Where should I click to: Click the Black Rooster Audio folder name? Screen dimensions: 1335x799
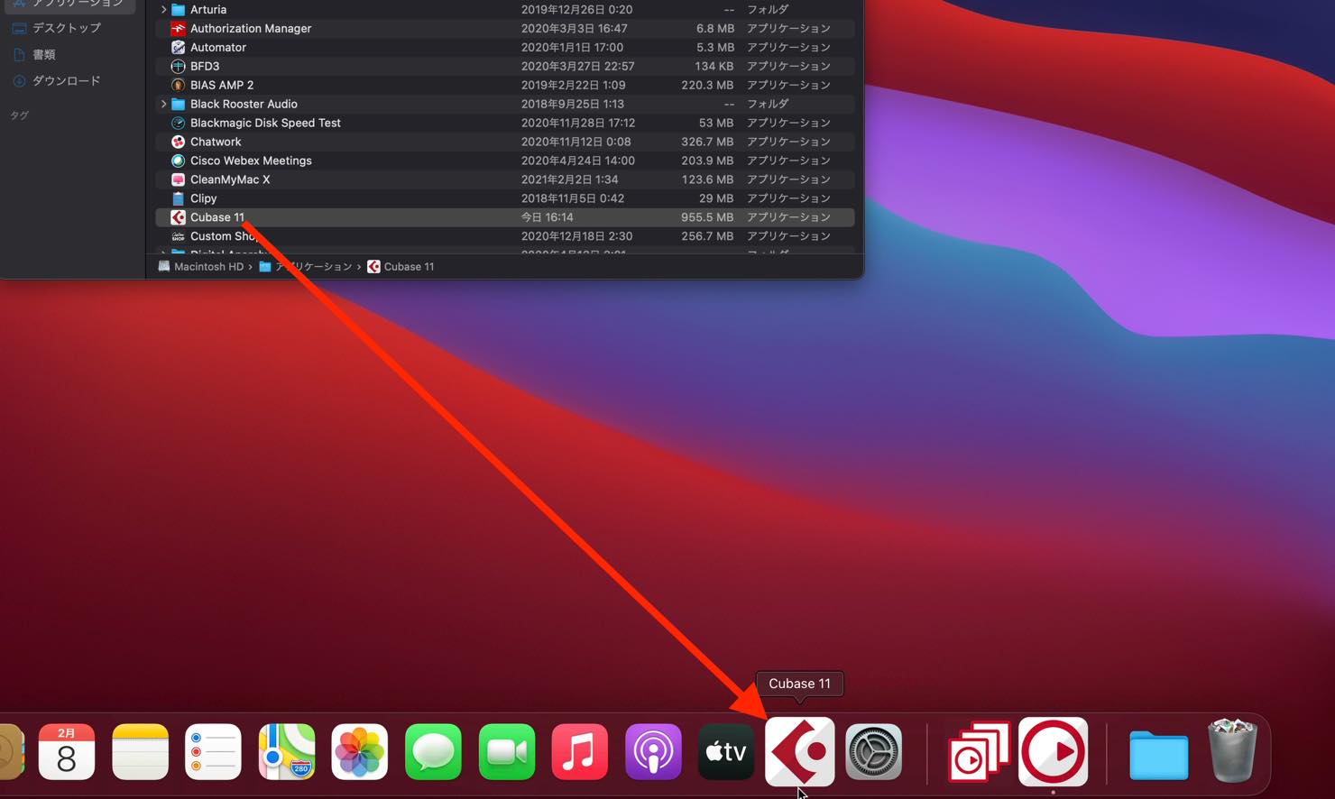coord(244,104)
